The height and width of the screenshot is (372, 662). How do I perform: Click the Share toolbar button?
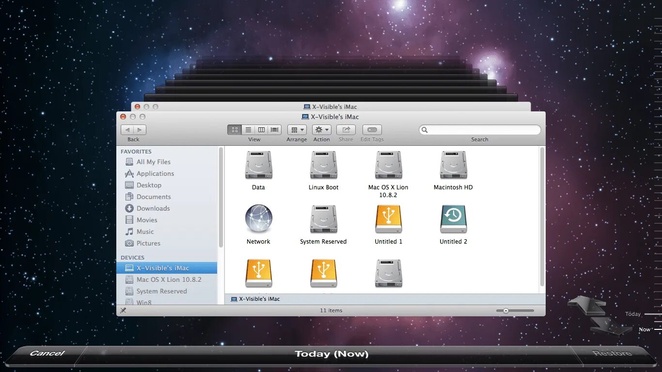(346, 130)
